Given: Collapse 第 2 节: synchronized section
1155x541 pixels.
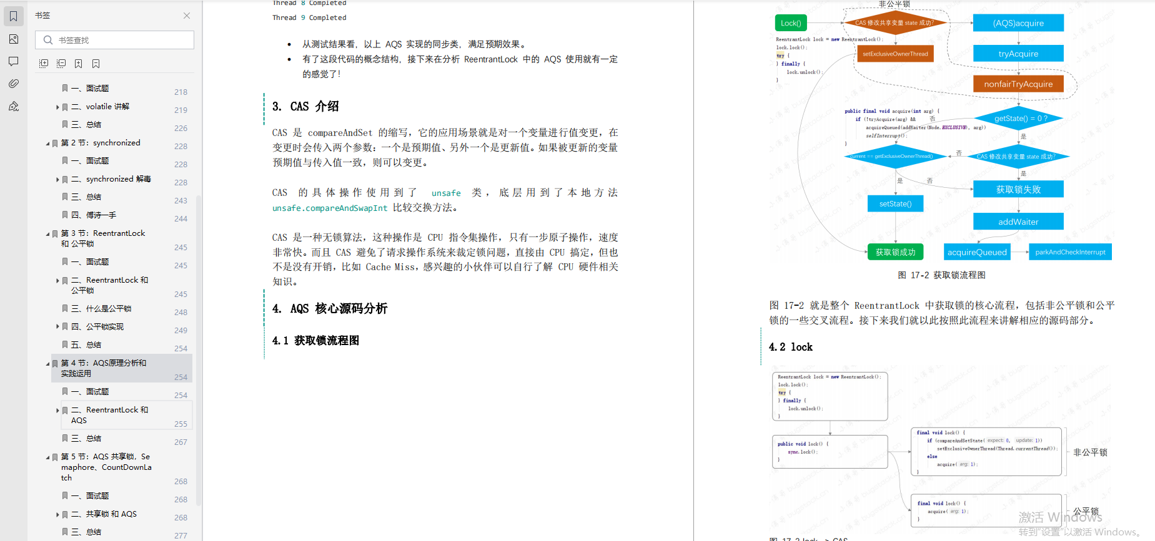Looking at the screenshot, I should (47, 144).
